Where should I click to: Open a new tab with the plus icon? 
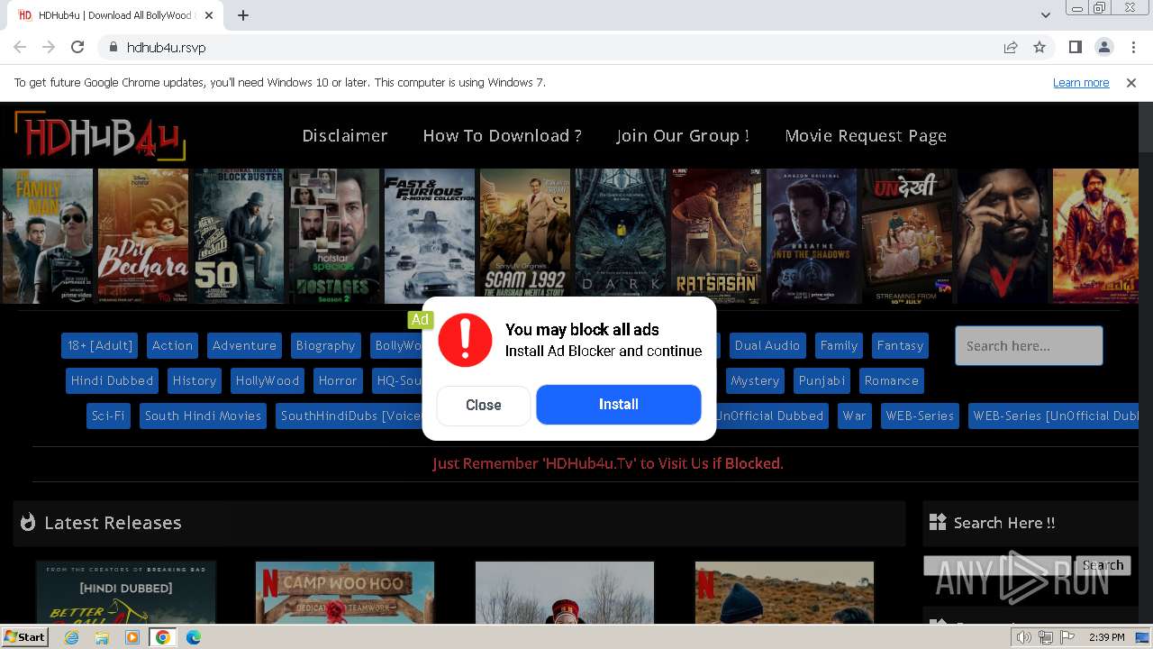(x=243, y=15)
